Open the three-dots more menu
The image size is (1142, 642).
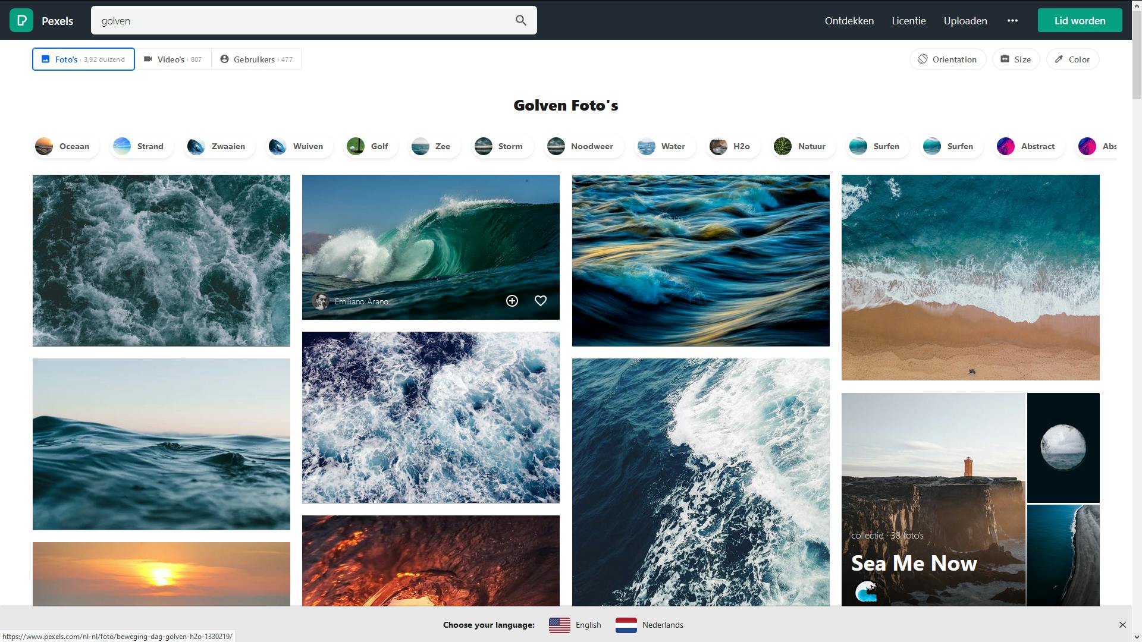1012,21
